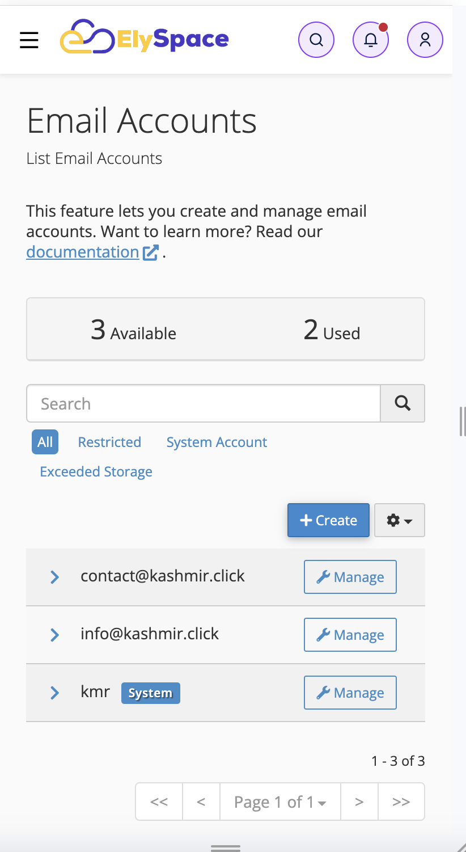Select the Restricted filter
Image resolution: width=466 pixels, height=852 pixels.
tap(109, 442)
